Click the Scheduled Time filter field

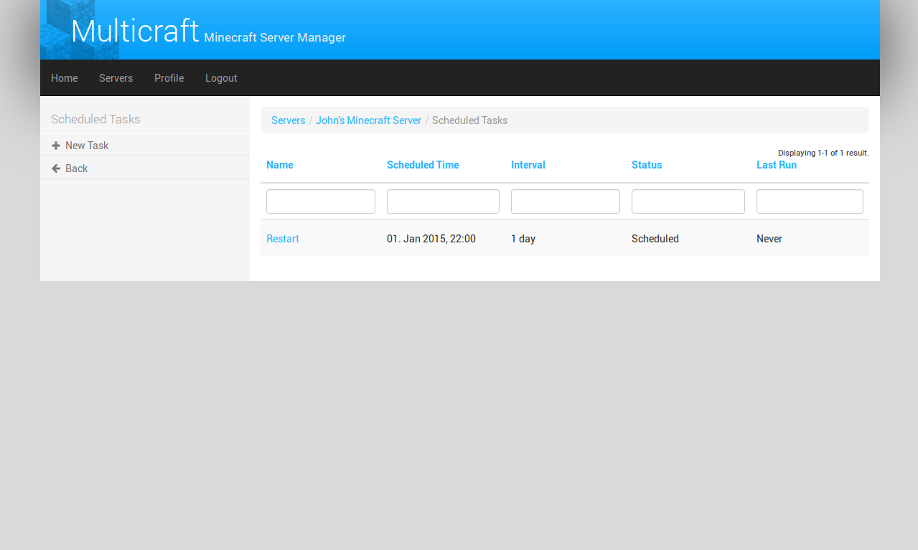pyautogui.click(x=443, y=201)
